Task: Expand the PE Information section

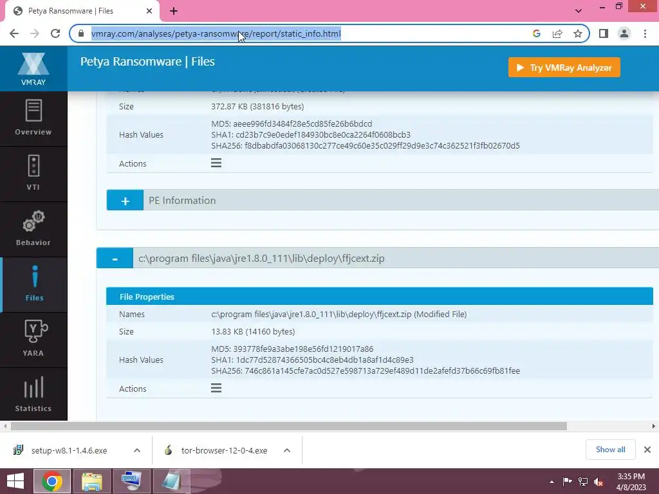Action: 125,201
